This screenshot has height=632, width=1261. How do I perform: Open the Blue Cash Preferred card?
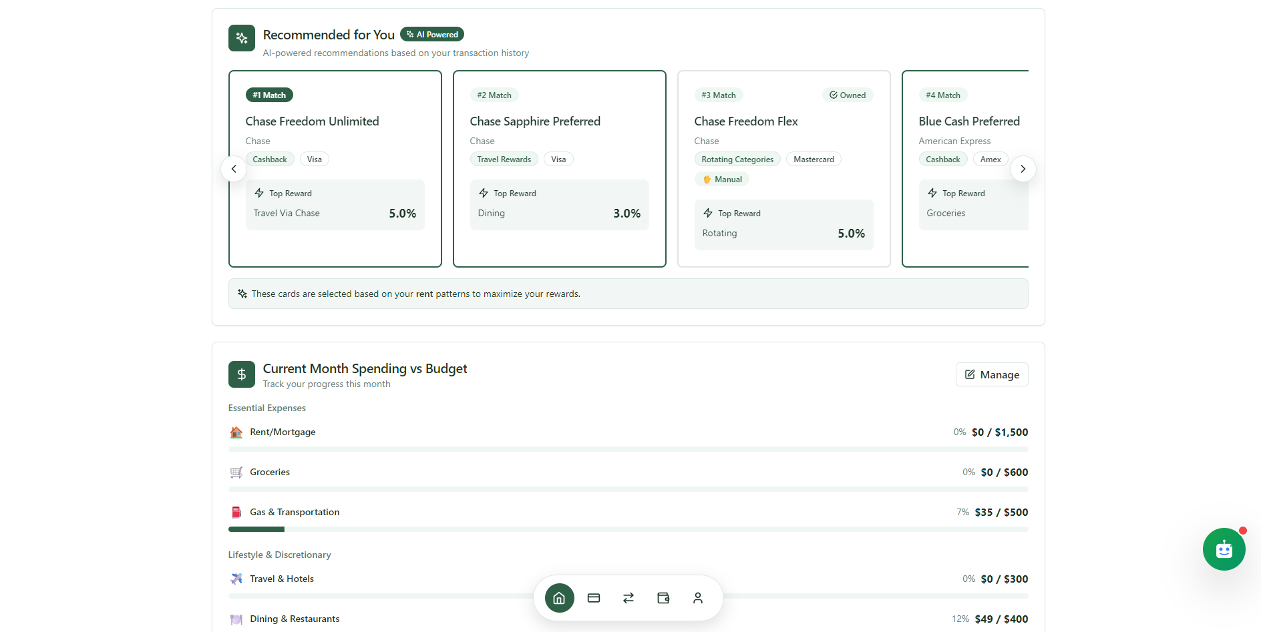965,169
